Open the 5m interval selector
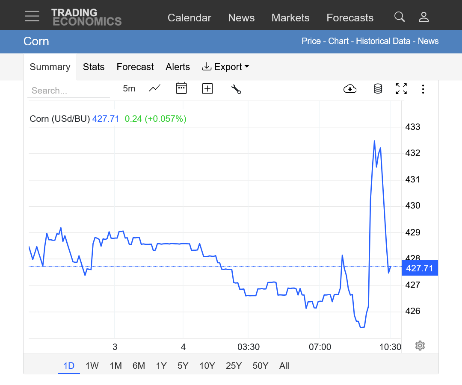The width and height of the screenshot is (462, 385). coord(129,88)
